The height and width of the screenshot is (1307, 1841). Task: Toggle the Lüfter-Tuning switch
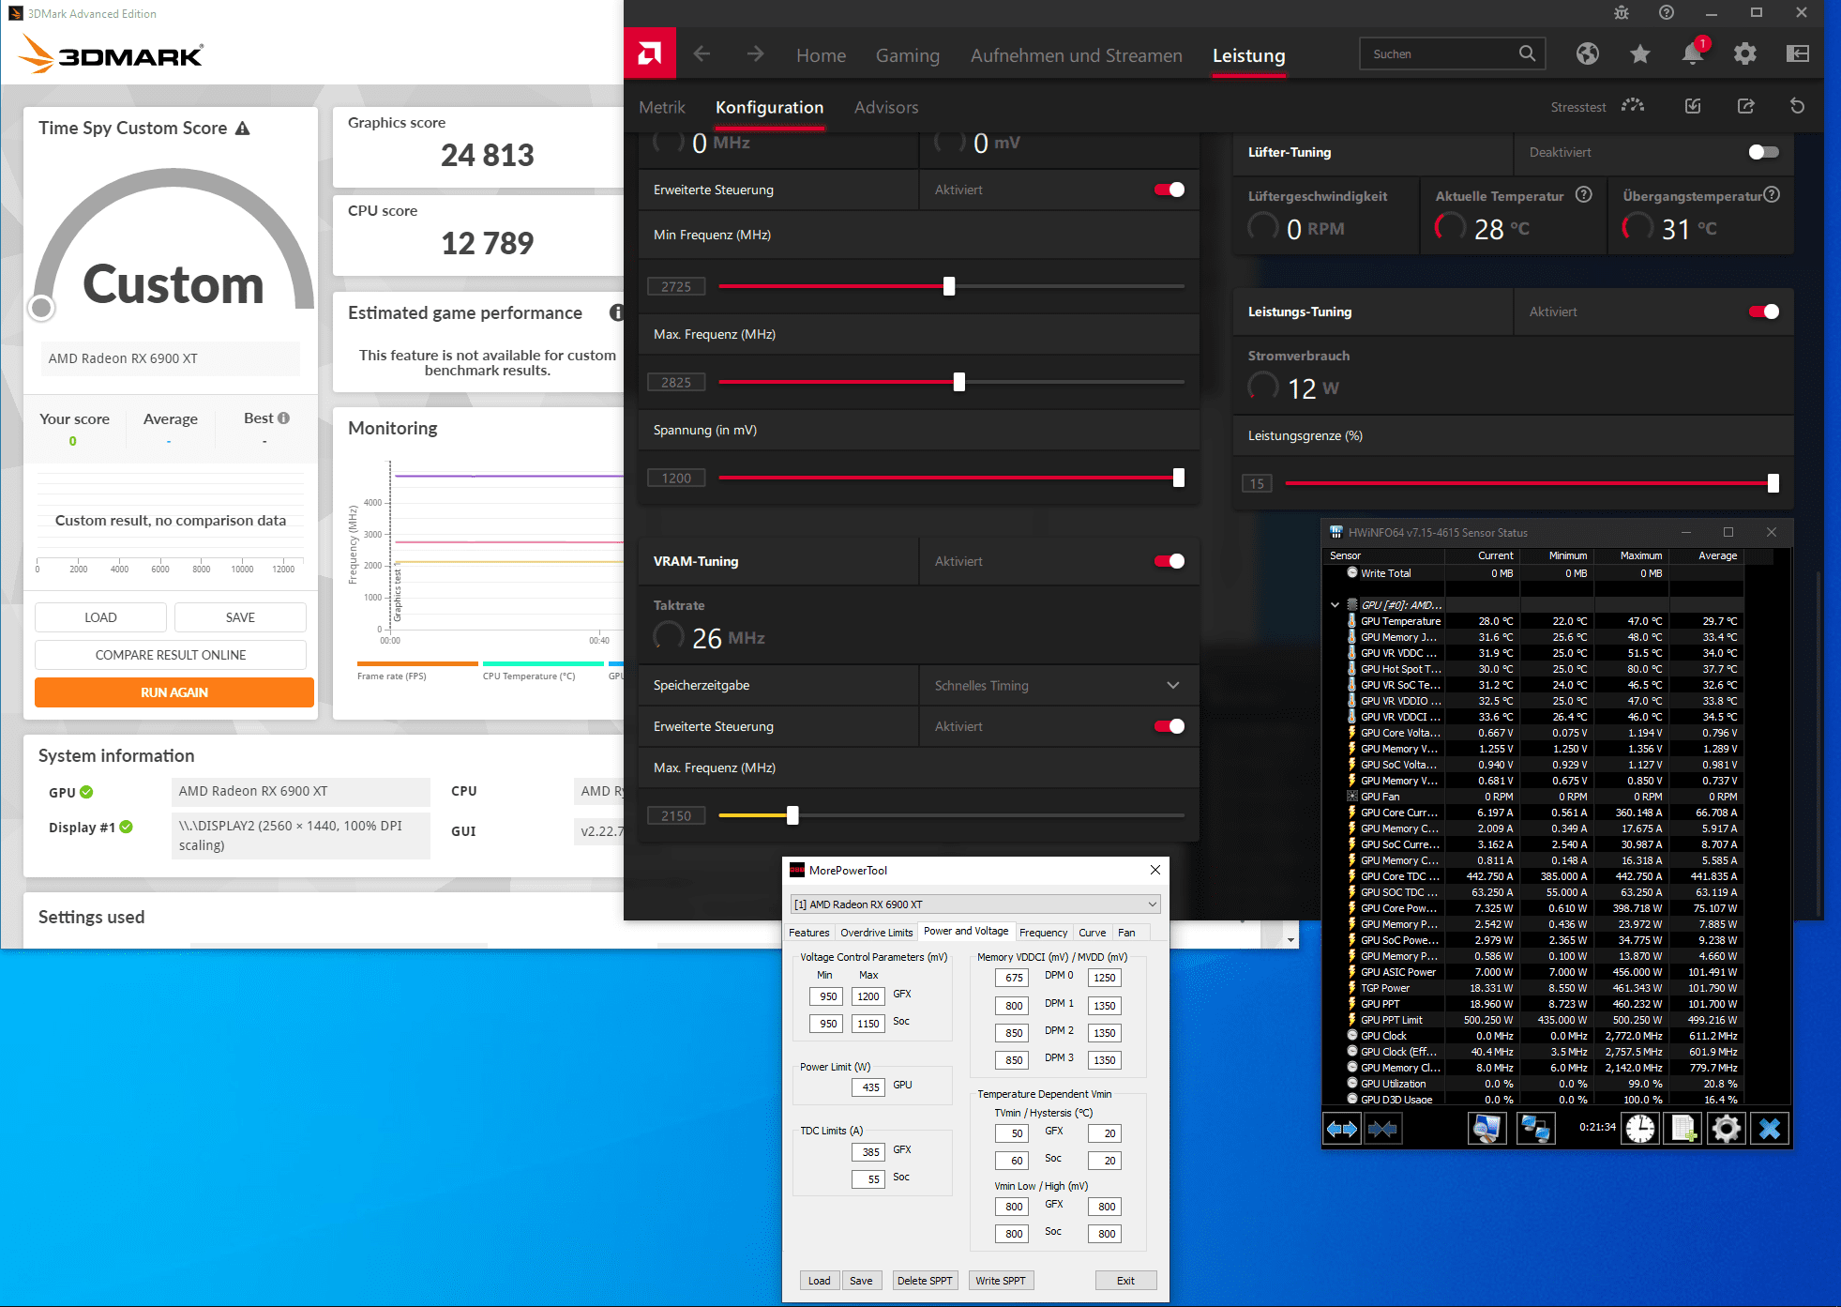1763,152
